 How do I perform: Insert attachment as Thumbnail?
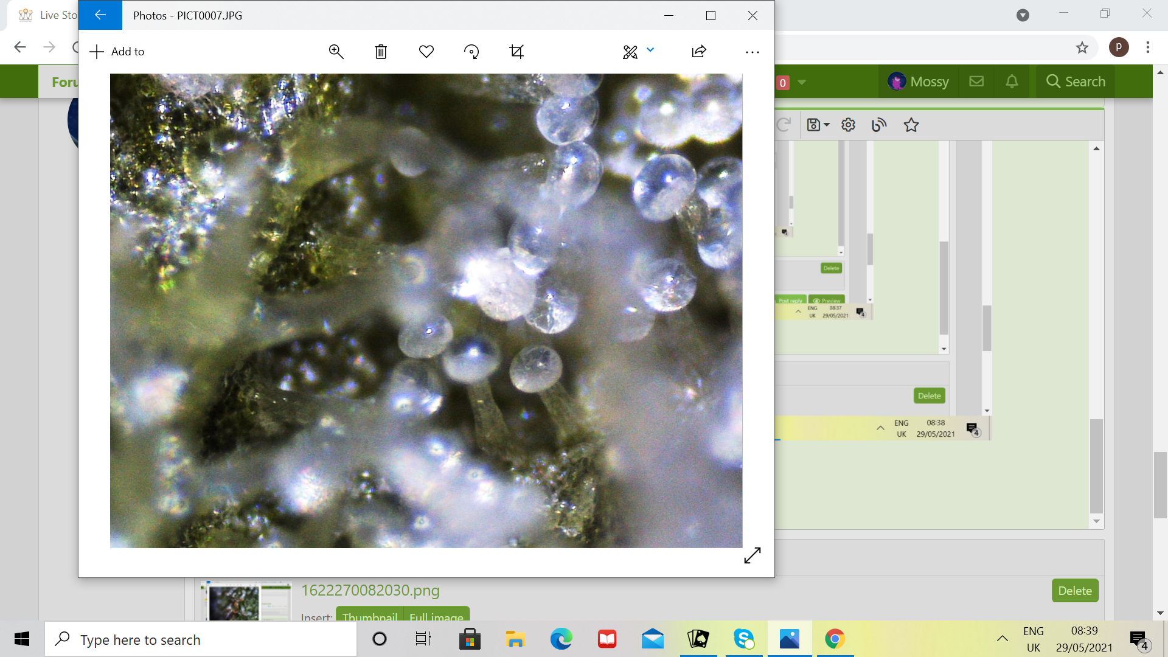tap(370, 615)
